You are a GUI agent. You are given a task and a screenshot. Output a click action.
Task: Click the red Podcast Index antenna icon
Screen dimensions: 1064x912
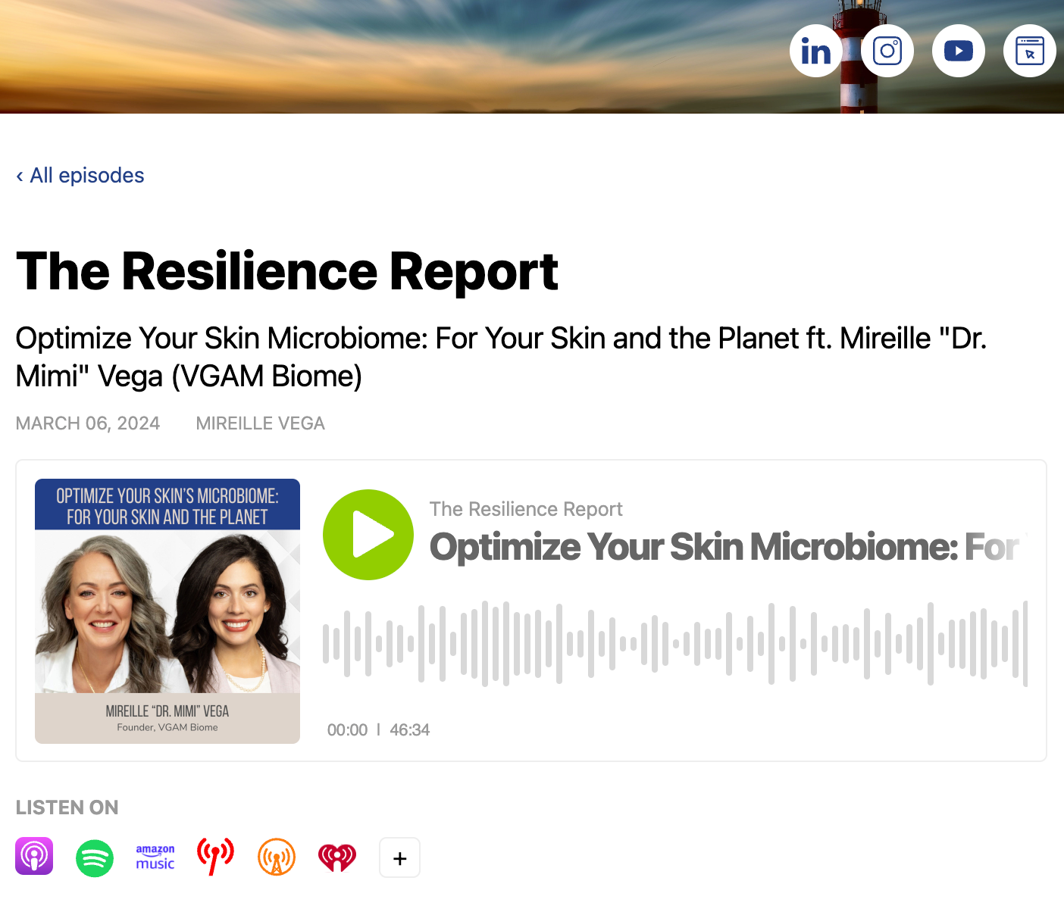point(215,857)
